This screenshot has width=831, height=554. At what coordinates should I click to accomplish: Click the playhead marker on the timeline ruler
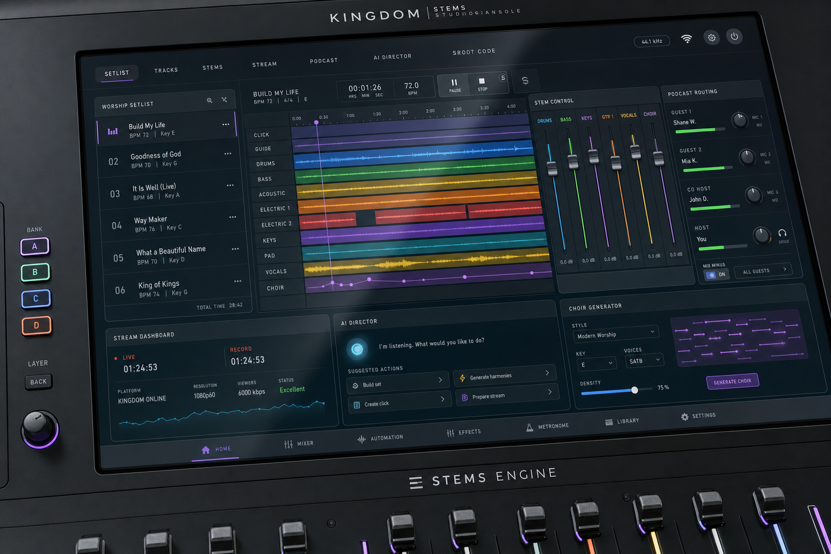point(316,123)
